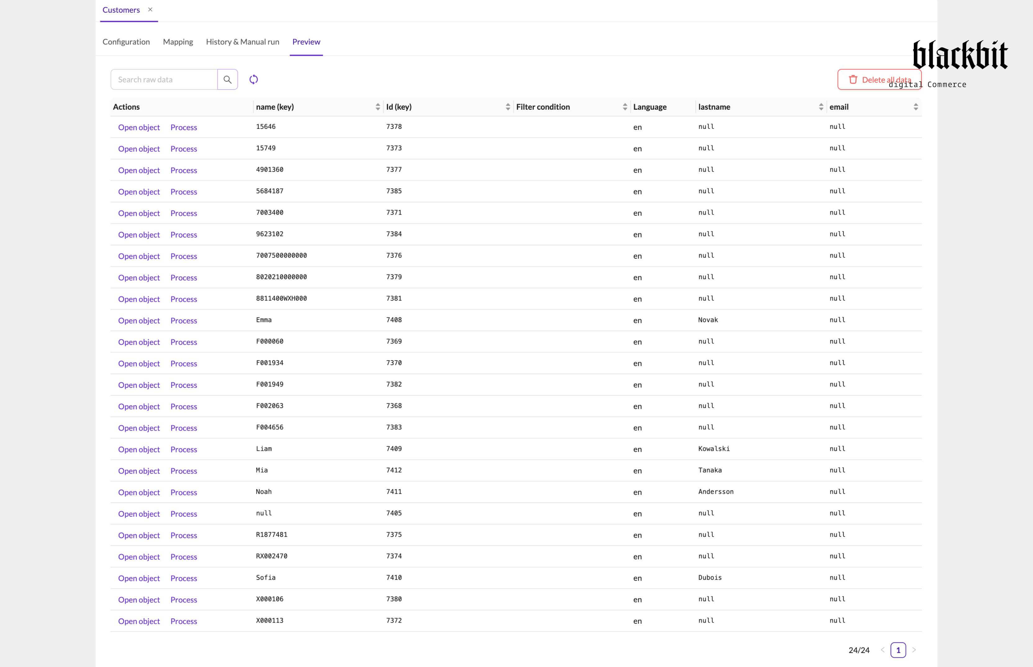1033x667 pixels.
Task: Open object for row F000060
Action: tap(139, 342)
